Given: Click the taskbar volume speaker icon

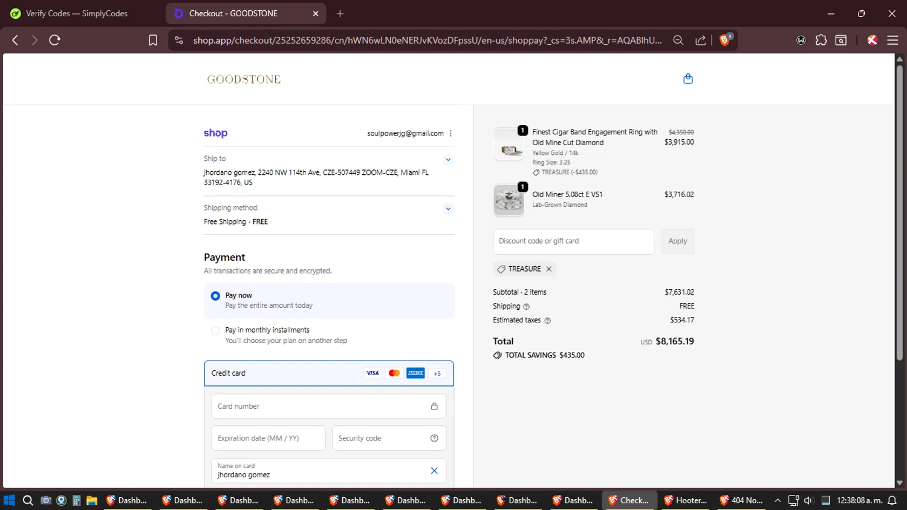Looking at the screenshot, I should pyautogui.click(x=808, y=500).
